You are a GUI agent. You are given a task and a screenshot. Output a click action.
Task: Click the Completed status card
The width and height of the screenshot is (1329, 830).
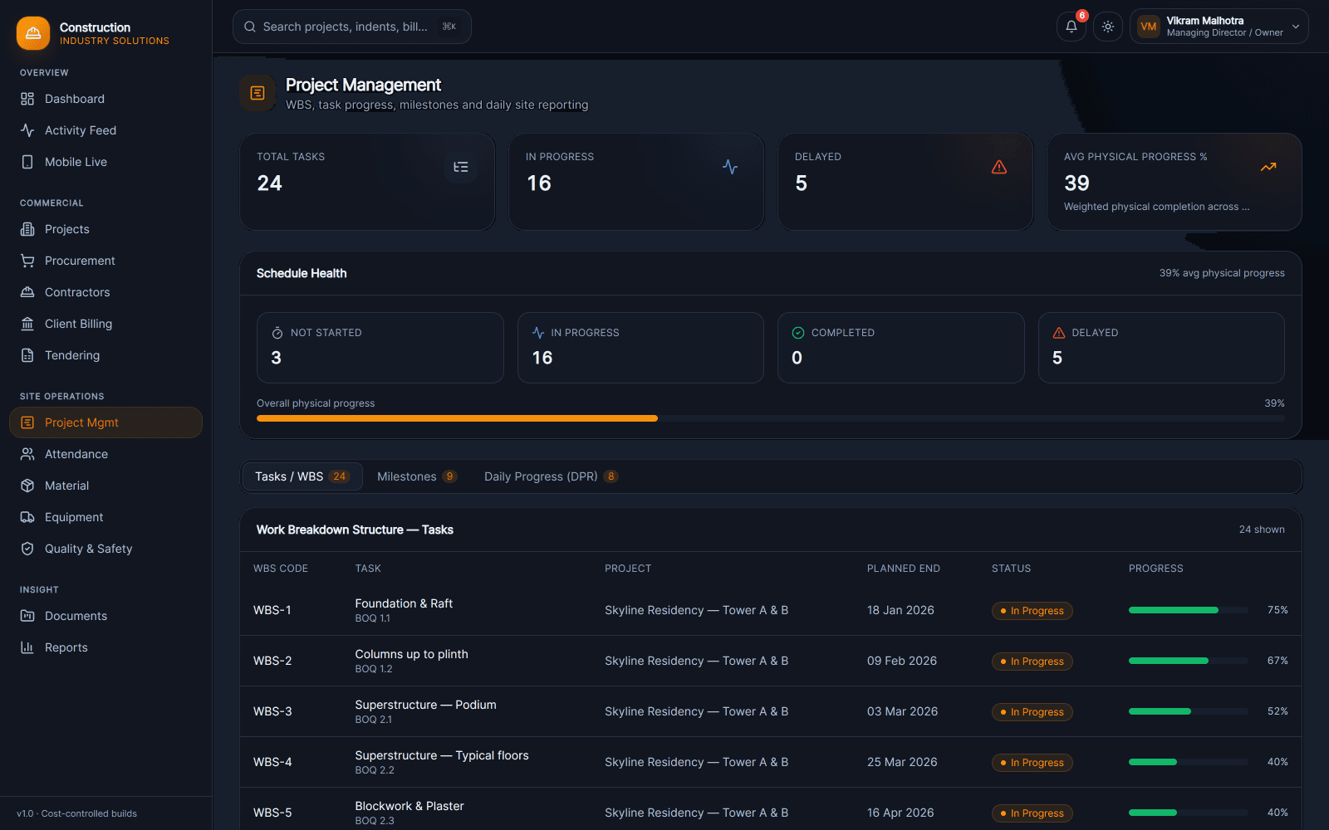pos(901,348)
